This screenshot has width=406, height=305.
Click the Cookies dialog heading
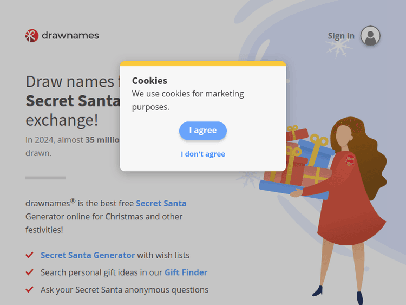(149, 81)
